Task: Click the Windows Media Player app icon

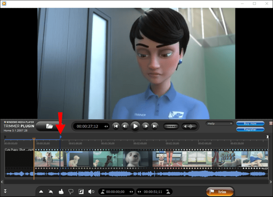Action: [x=4, y=3]
